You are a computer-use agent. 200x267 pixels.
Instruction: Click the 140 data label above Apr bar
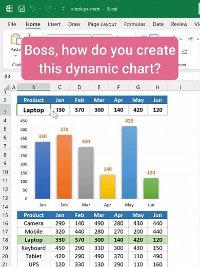[x=108, y=169]
